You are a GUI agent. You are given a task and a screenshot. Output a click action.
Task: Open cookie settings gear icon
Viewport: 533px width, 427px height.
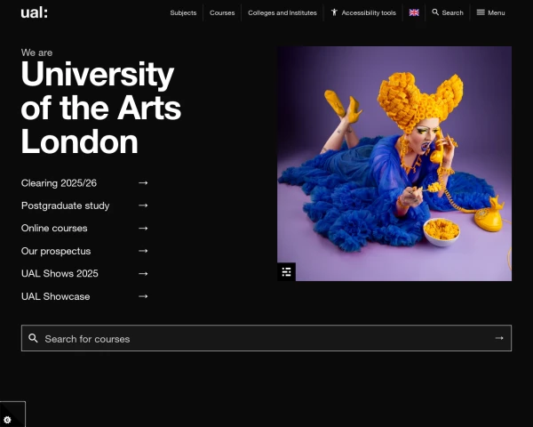[x=7, y=420]
